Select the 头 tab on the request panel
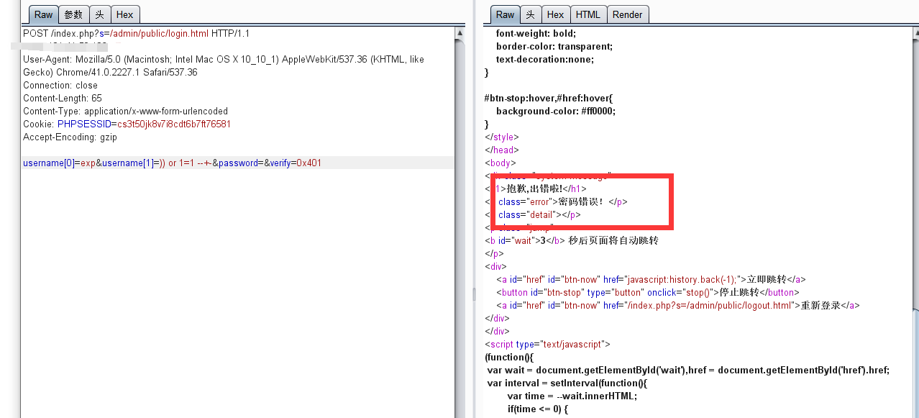Screen dimensions: 919x418 [100, 14]
